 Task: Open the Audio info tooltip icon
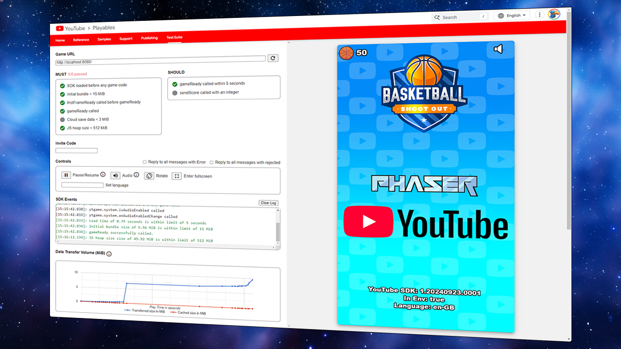click(x=136, y=175)
